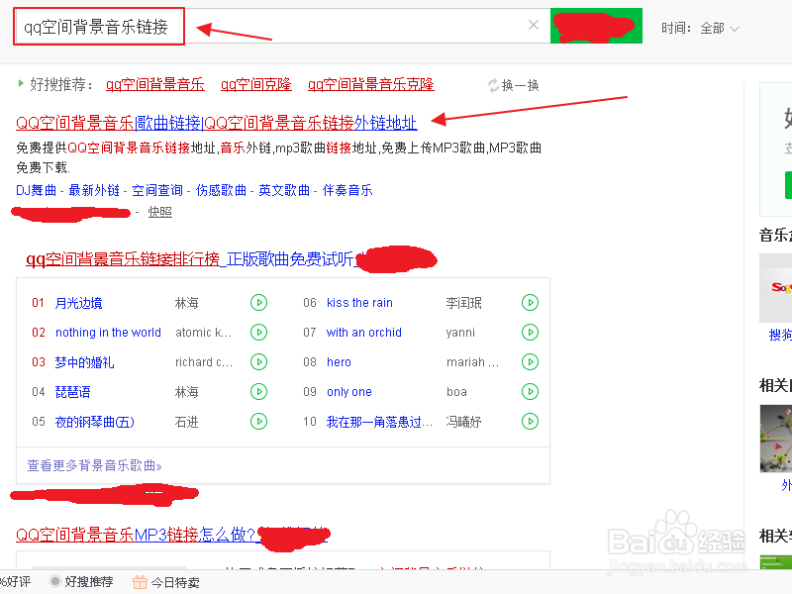Click 查看更多背景音乐歌曲 link

[x=94, y=465]
